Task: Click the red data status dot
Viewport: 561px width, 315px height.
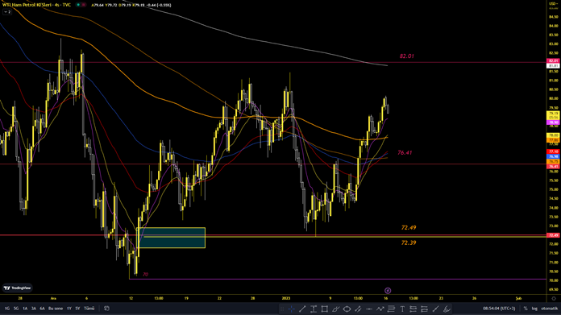Action: [83, 5]
